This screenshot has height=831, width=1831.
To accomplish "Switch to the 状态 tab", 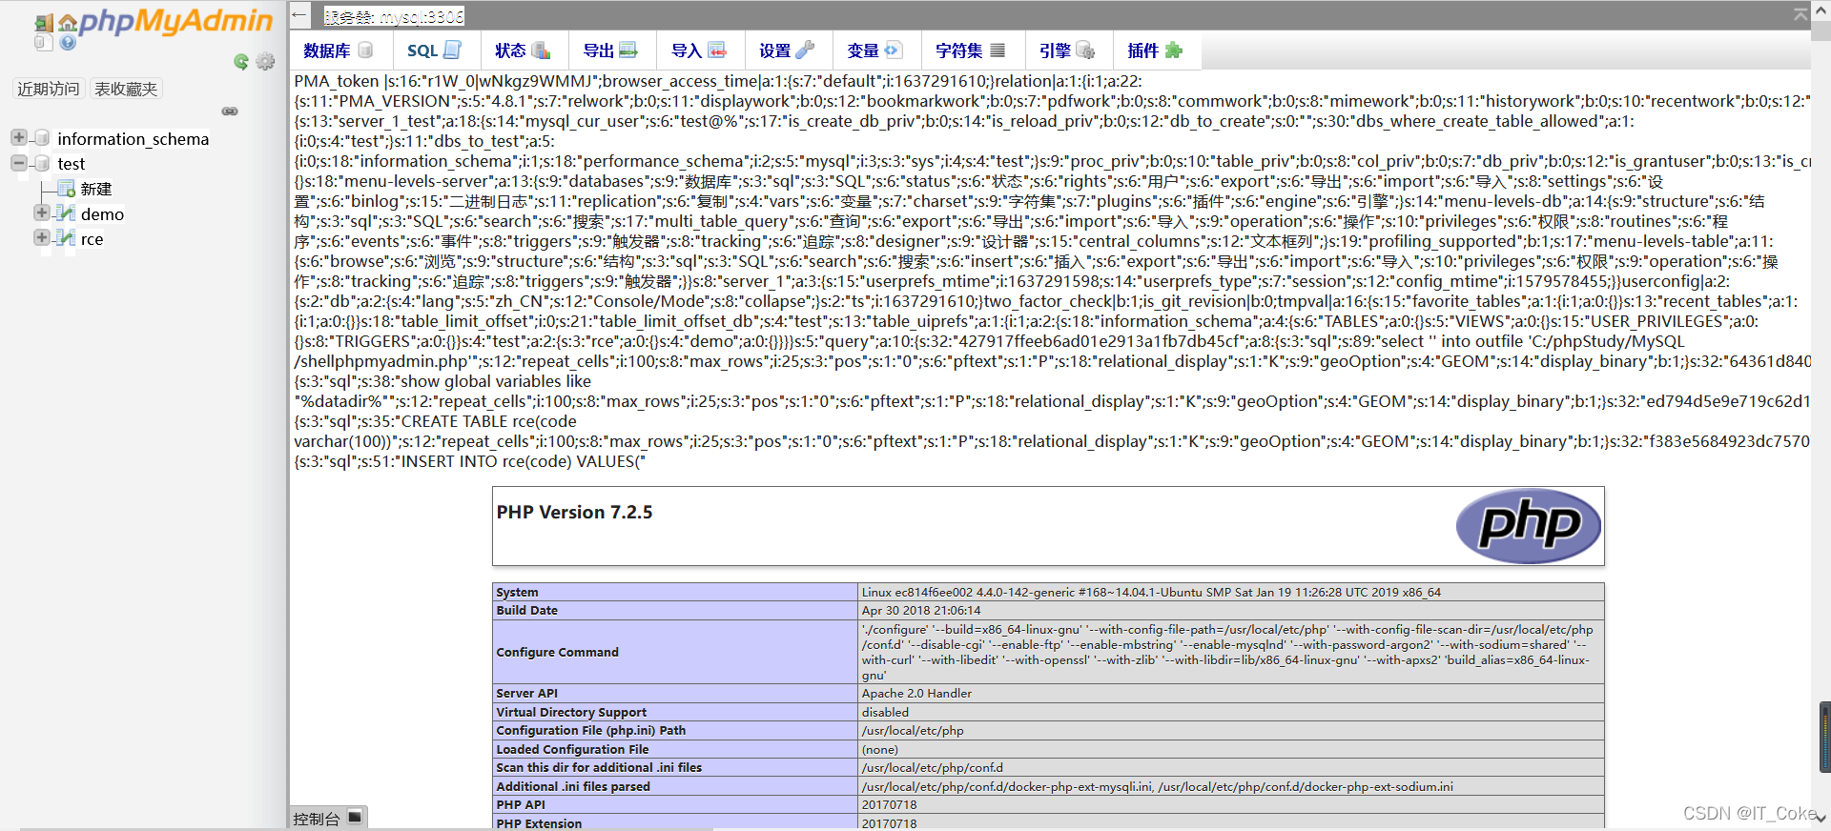I will tap(523, 51).
